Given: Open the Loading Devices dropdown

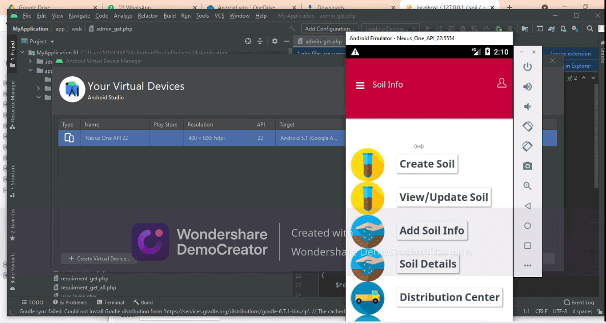Looking at the screenshot, I should 391,29.
